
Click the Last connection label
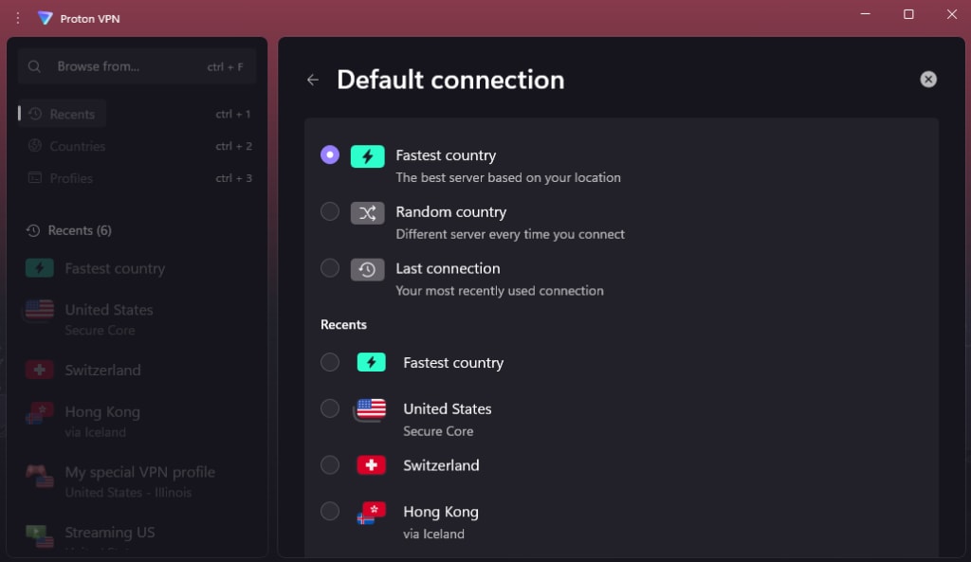tap(448, 268)
